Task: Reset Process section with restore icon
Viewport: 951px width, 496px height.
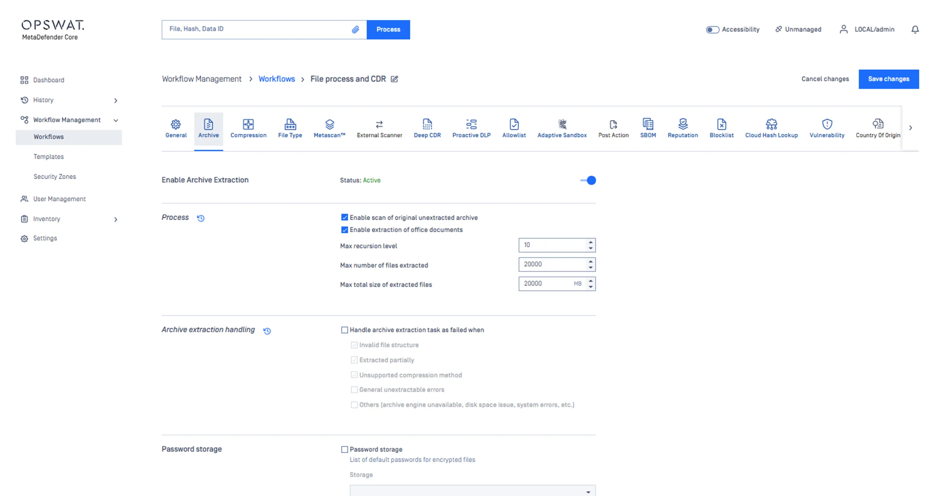Action: pos(200,218)
